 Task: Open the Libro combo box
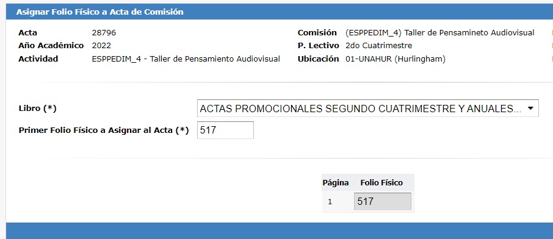point(368,109)
